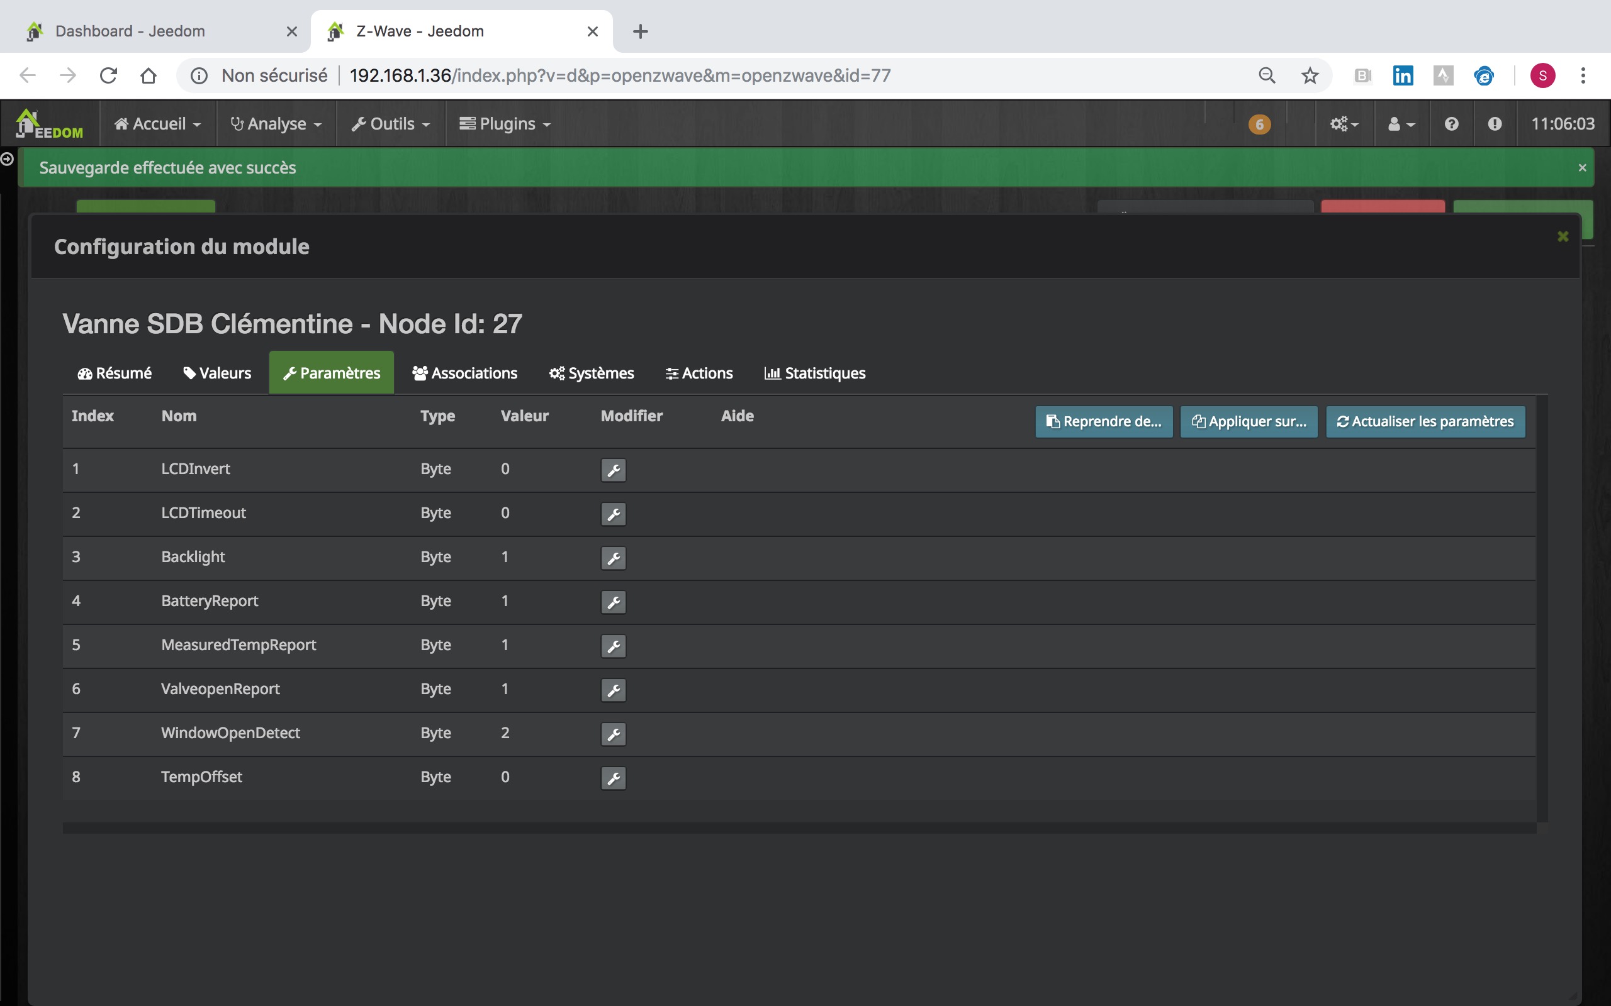
Task: Open the Reprendre de dropdown
Action: [1103, 421]
